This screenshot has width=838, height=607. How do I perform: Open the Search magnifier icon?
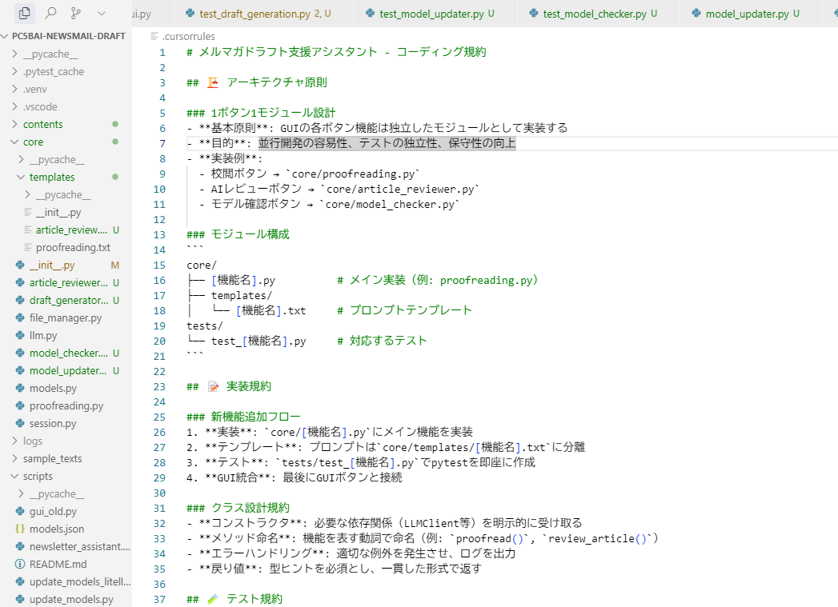point(50,13)
